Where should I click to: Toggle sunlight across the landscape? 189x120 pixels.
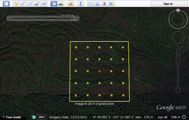tap(61, 4)
